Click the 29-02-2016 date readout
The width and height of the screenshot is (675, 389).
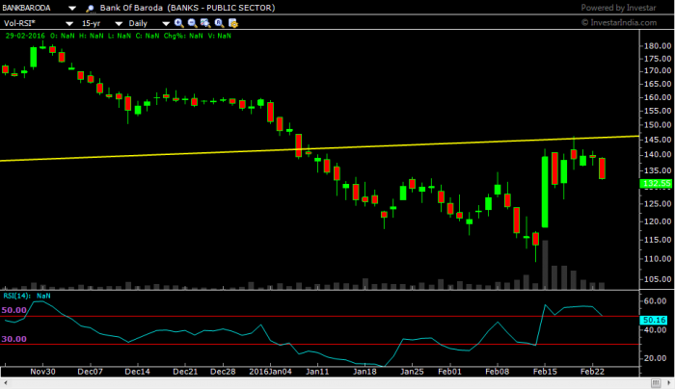tap(25, 36)
